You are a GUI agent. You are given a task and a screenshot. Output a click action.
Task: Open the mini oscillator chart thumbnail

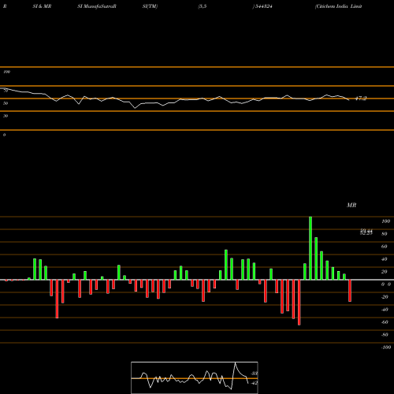point(195,377)
